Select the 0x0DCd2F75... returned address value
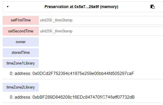 click(x=83, y=73)
